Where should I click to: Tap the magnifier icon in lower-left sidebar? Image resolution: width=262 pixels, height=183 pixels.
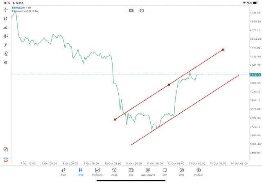point(6,149)
